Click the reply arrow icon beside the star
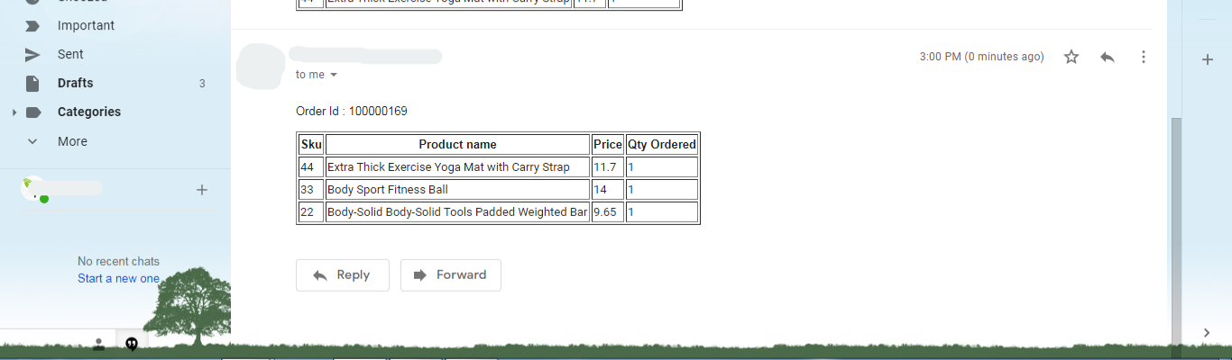Screen dimensions: 1232x360 click(x=1108, y=57)
